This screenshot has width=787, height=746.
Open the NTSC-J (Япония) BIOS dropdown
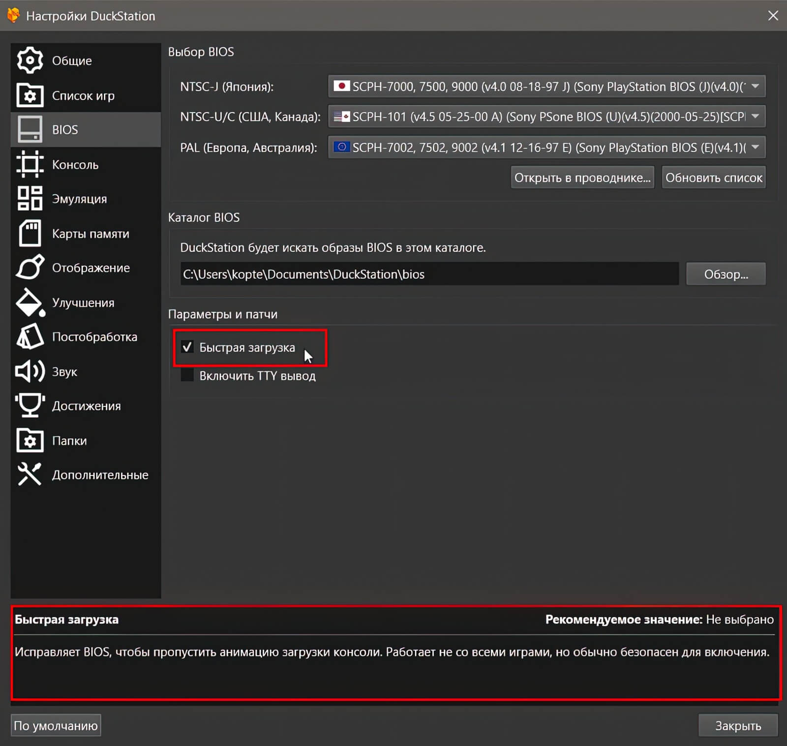[546, 87]
